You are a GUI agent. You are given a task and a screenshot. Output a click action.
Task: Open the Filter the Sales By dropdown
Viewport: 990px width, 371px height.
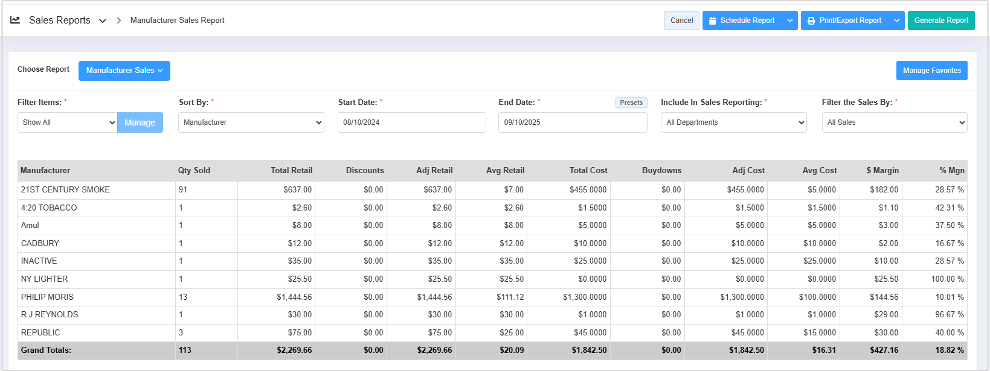click(x=894, y=122)
